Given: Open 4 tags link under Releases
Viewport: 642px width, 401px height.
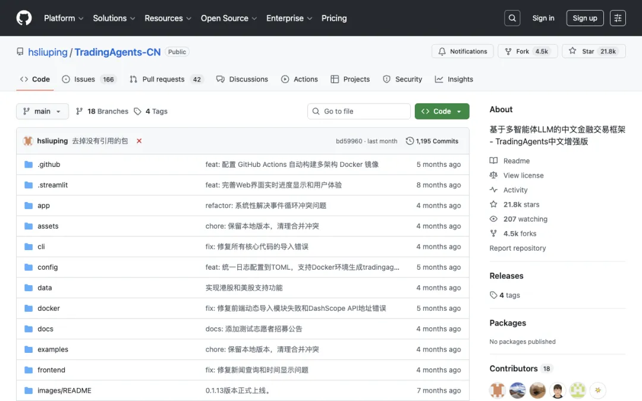Looking at the screenshot, I should (505, 295).
